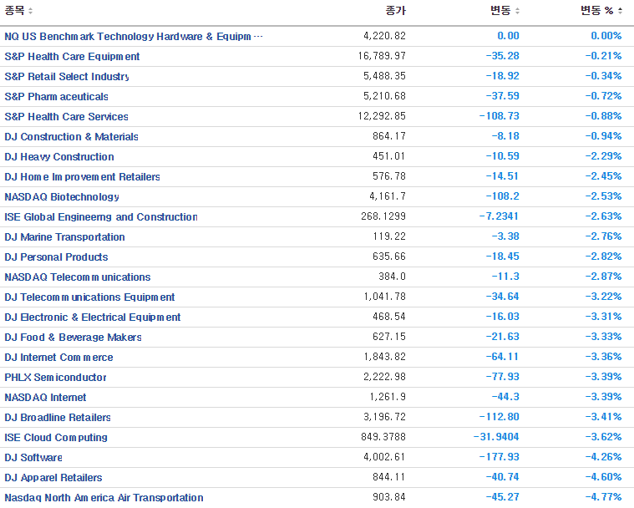
Task: Open DJ Apparel Retailers link
Action: click(x=53, y=478)
